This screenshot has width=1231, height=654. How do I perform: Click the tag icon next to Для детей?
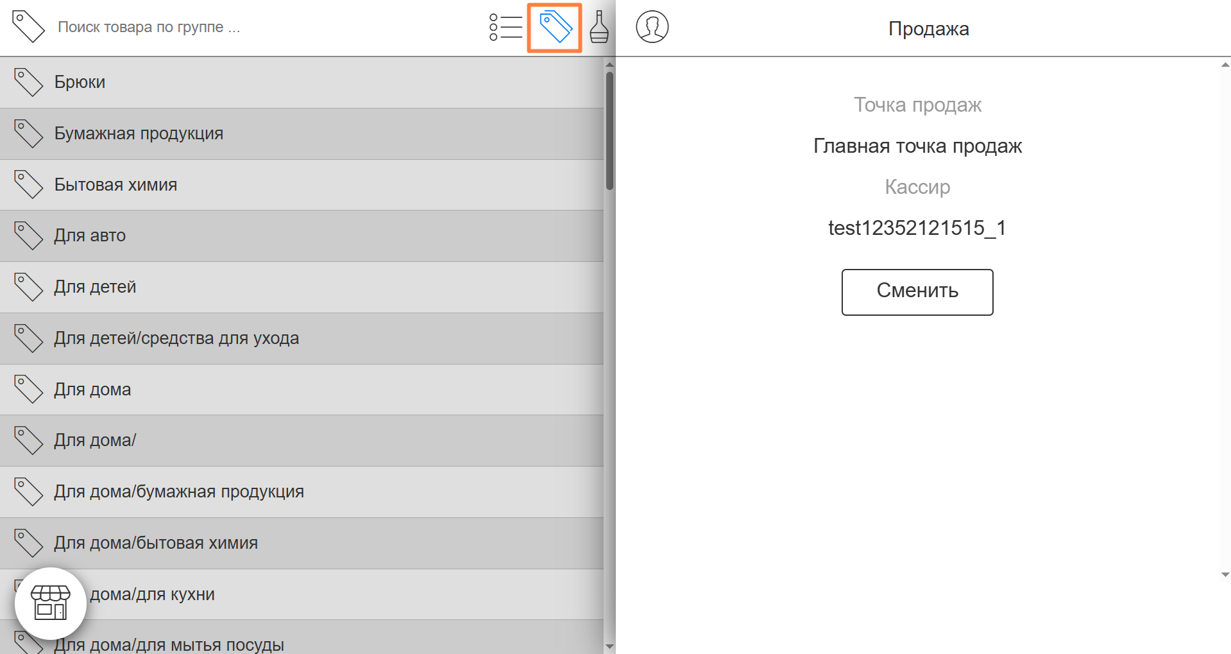tap(28, 287)
